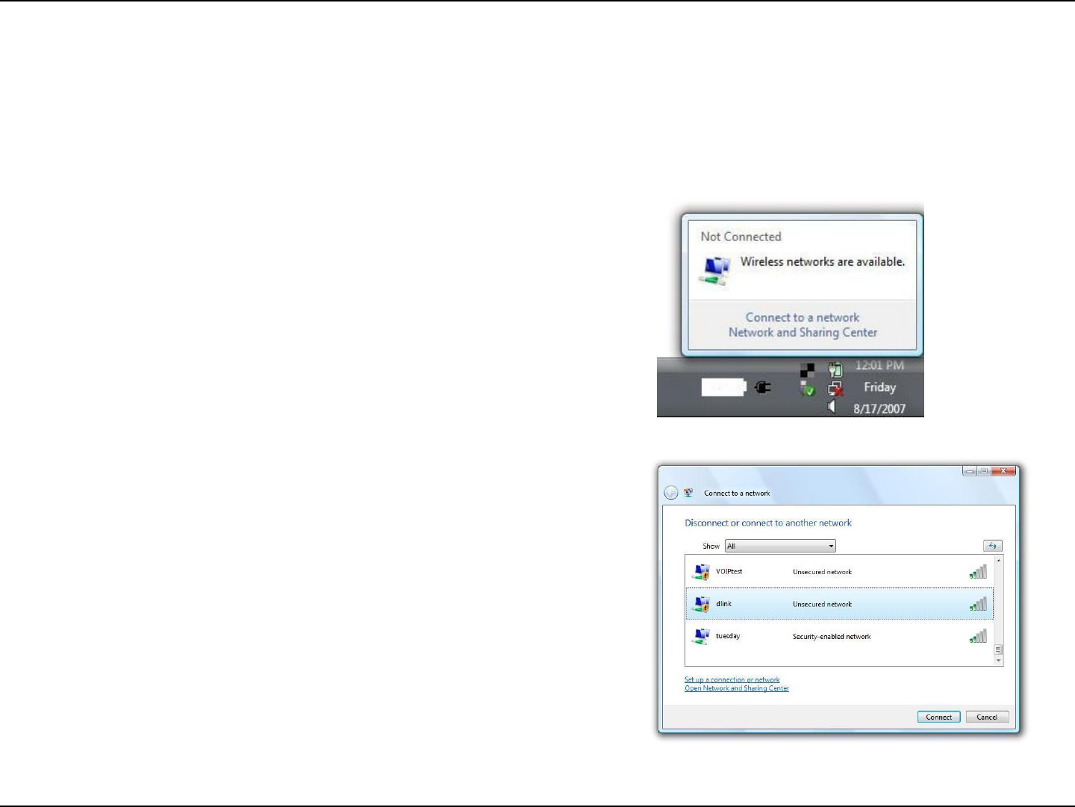Screen dimensions: 1075x807
Task: Select the dlink network name
Action: click(723, 604)
